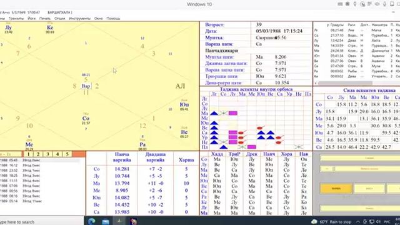Image resolution: width=400 pixels, height=225 pixels.
Task: Click the pink aspect square in Ма row
Action: (233, 113)
